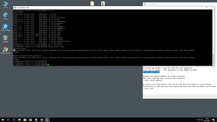This screenshot has width=217, height=122.
Task: Open File Explorer from the taskbar
Action: click(19, 120)
